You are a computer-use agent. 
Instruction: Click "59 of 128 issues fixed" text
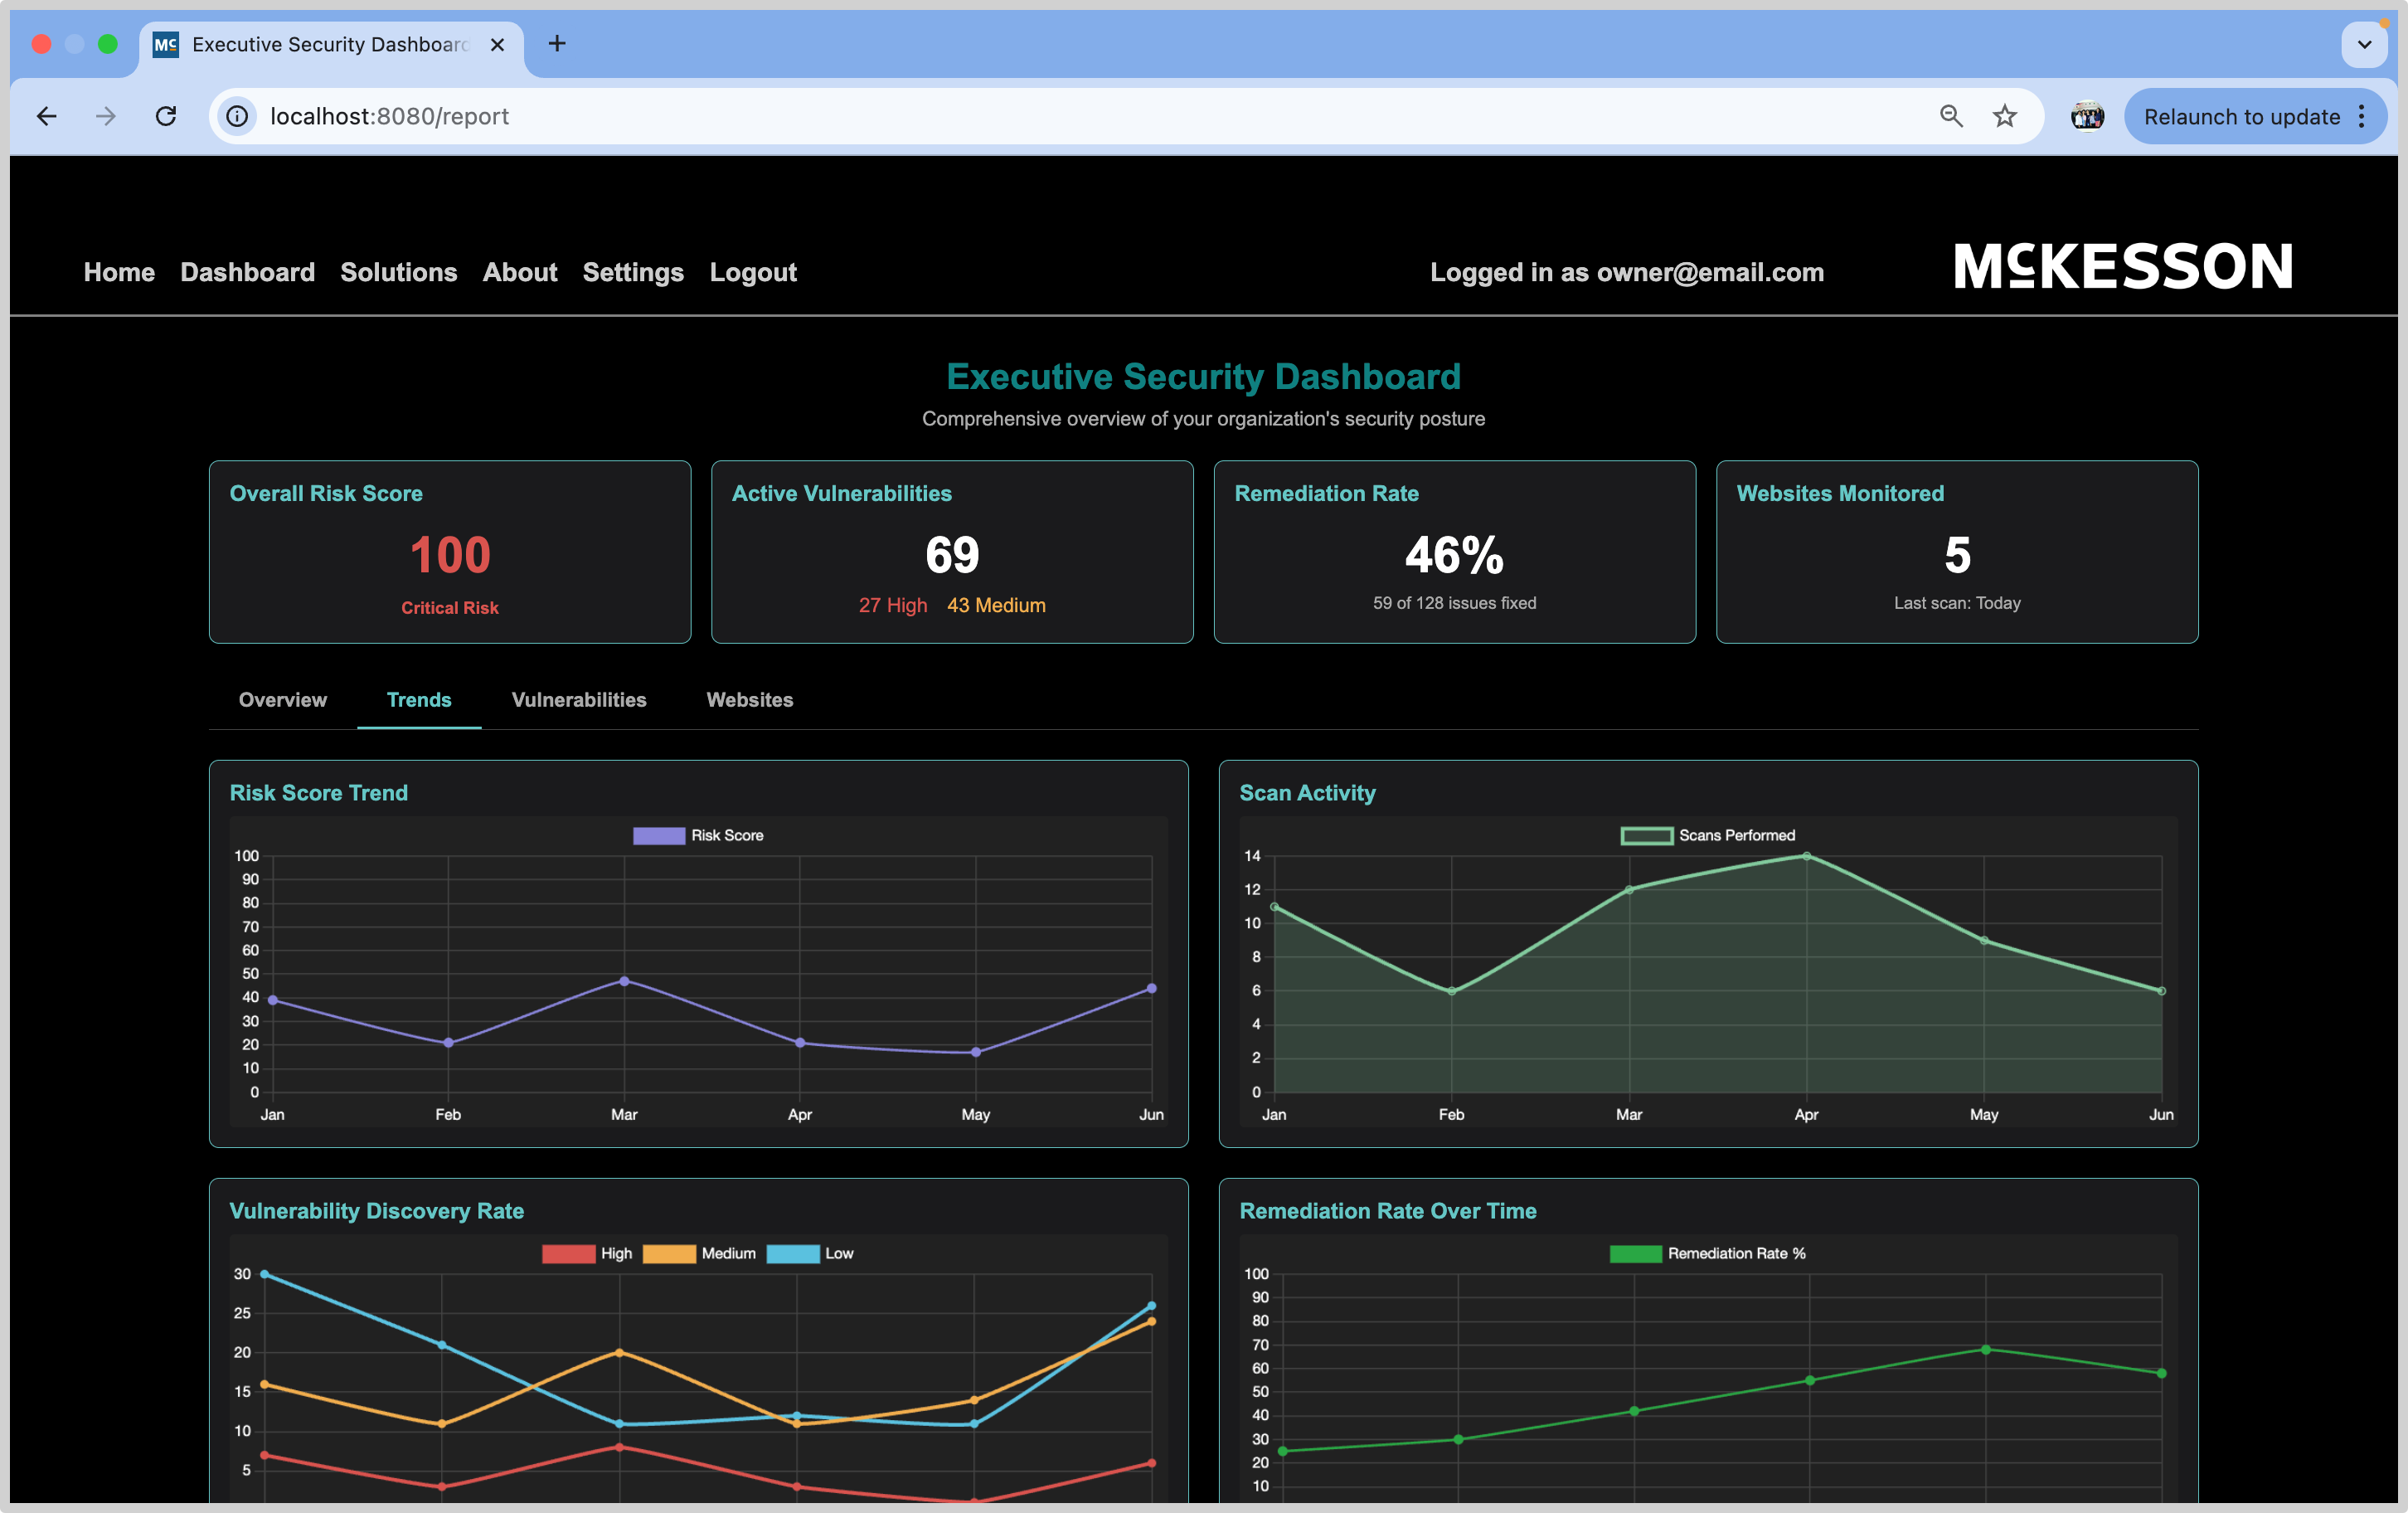(x=1454, y=603)
